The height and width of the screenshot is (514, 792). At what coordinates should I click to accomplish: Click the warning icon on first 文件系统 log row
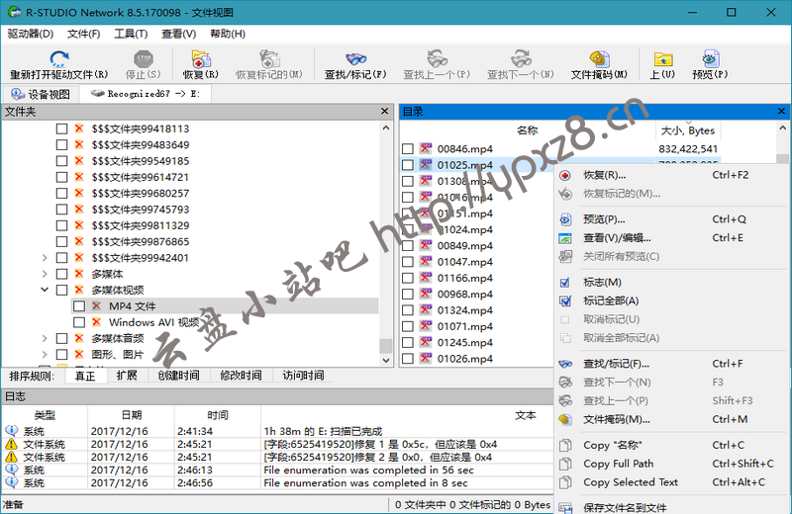tap(11, 444)
